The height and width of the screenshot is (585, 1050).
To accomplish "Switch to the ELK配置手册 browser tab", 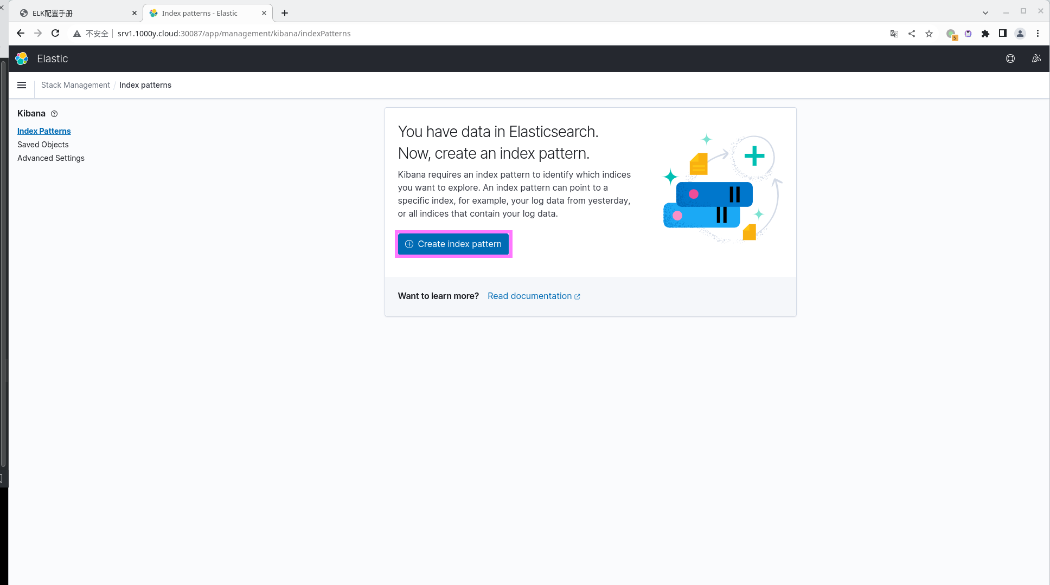I will 76,13.
